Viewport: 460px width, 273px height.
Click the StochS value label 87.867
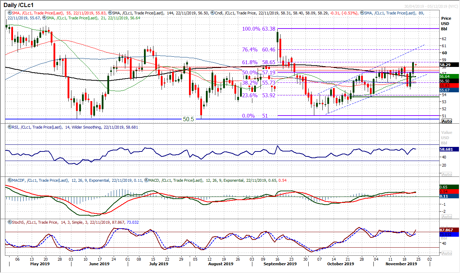tap(446, 229)
